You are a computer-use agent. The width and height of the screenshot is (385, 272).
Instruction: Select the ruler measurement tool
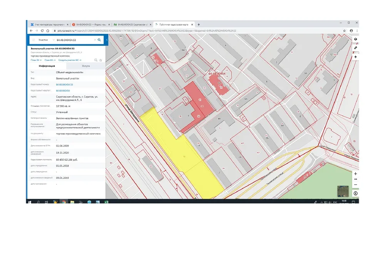pos(355,48)
